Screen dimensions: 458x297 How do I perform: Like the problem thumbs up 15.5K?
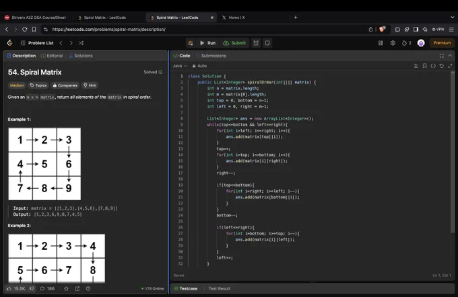pos(15,288)
